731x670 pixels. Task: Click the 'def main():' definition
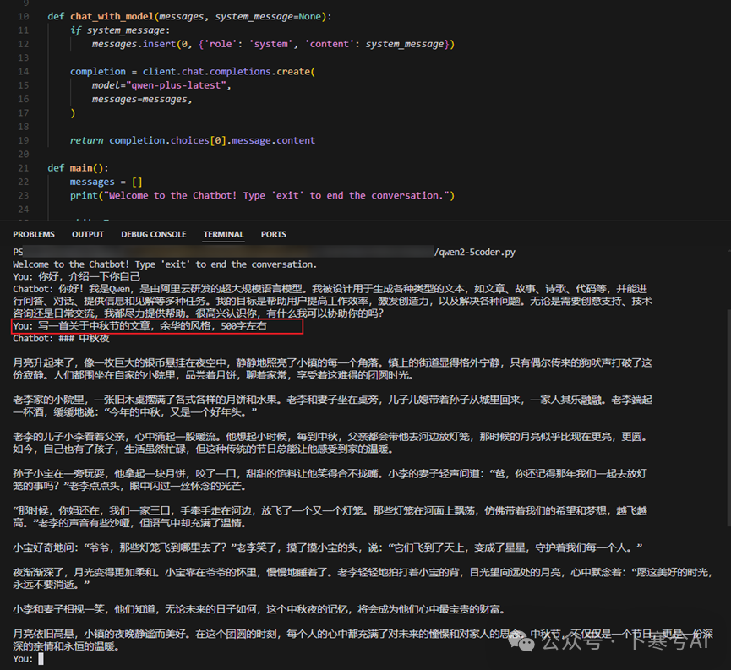point(78,168)
